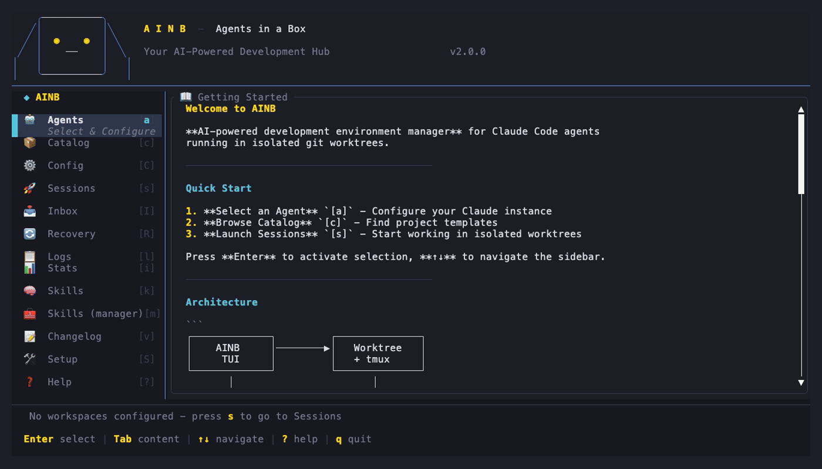The height and width of the screenshot is (469, 822).
Task: Click the robot icon beside Agents
Action: [30, 120]
